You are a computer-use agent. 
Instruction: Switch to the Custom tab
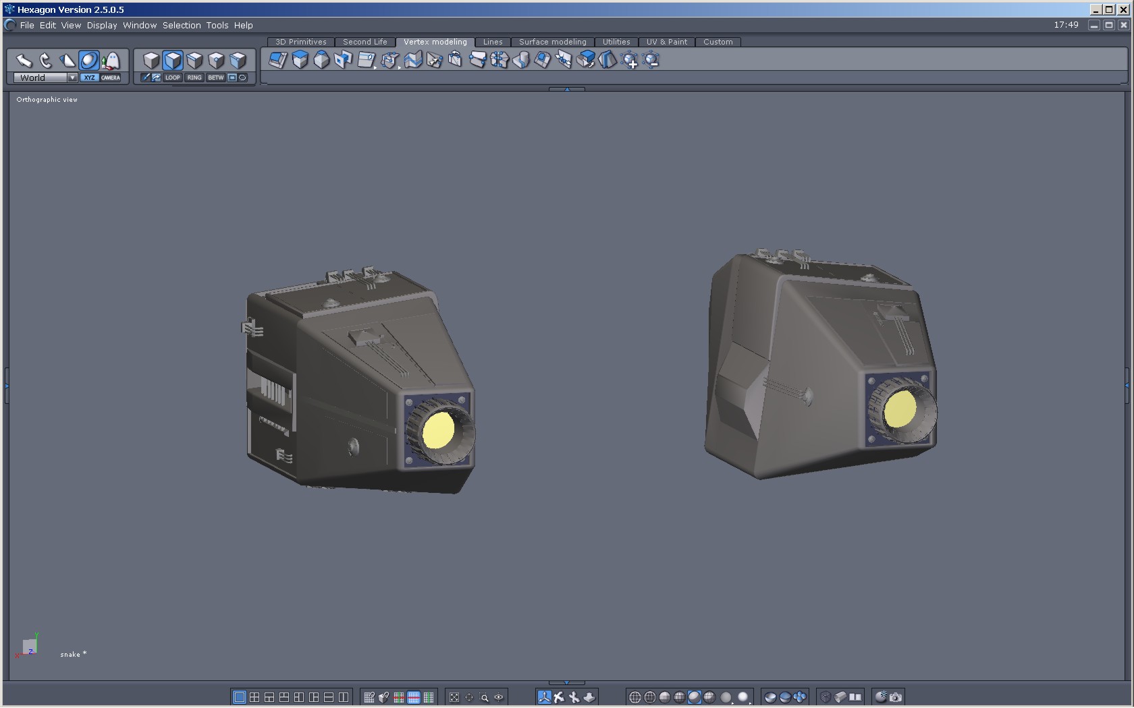point(718,42)
